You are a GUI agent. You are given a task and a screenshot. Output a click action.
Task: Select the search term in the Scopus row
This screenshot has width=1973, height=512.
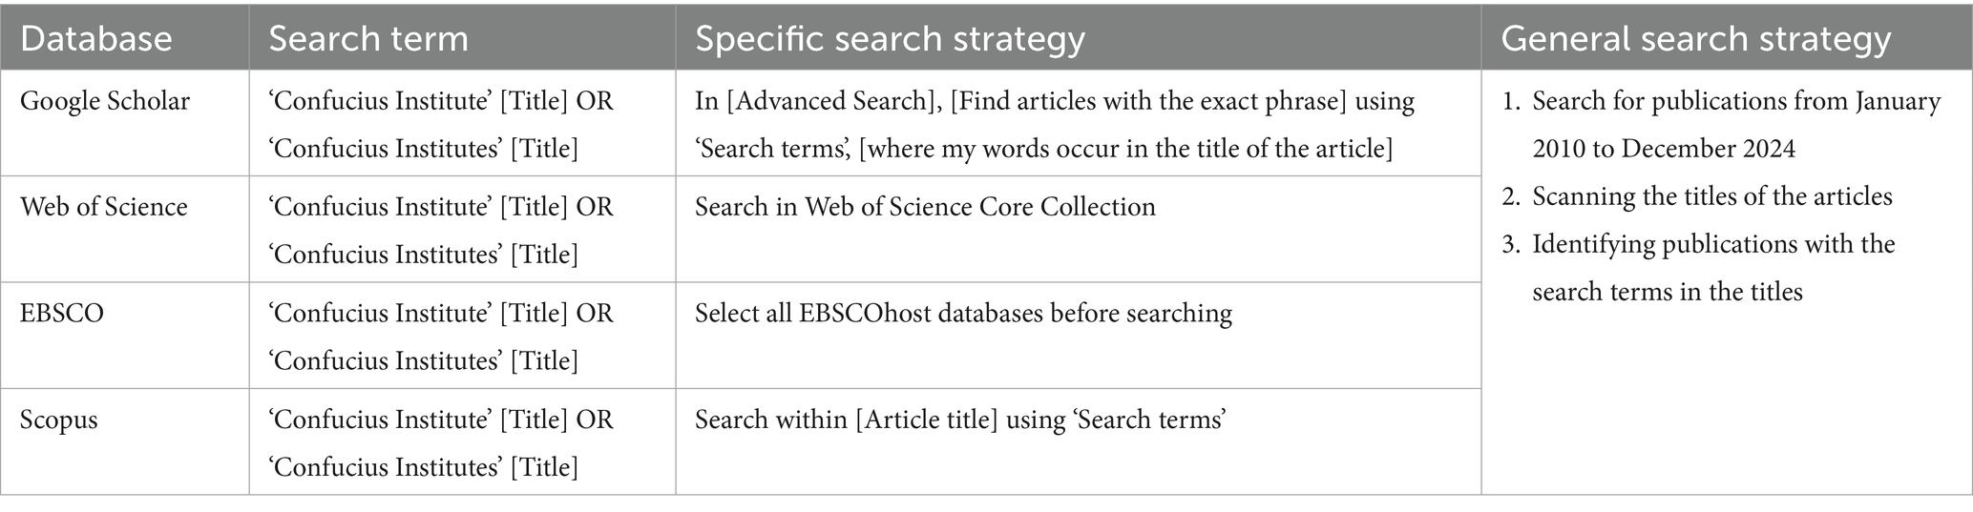coord(441,442)
